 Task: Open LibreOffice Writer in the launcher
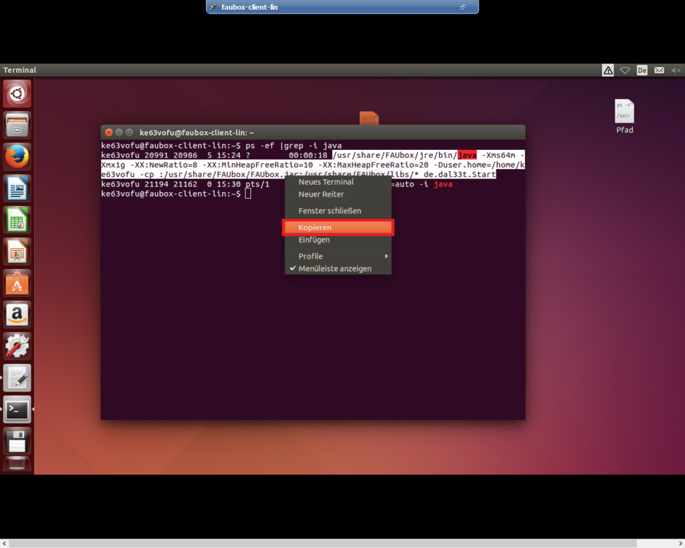pyautogui.click(x=17, y=188)
